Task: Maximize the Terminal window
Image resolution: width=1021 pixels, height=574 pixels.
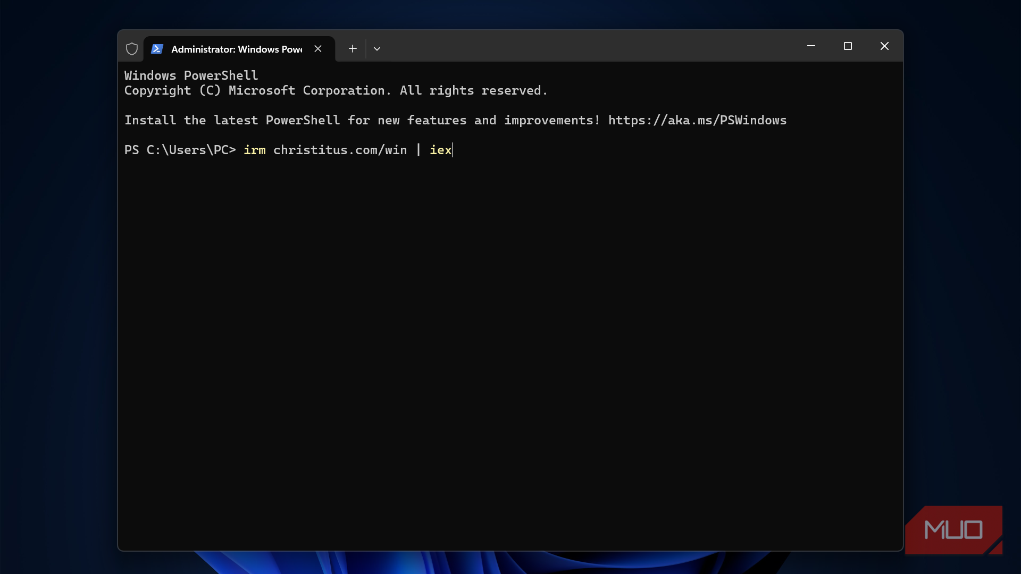Action: 848,46
